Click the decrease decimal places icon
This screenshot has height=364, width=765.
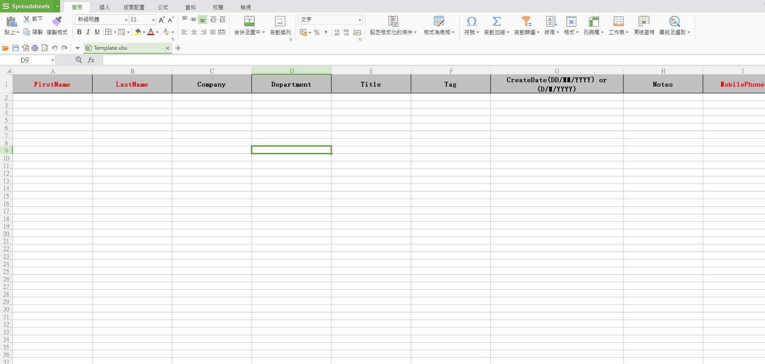(x=346, y=32)
